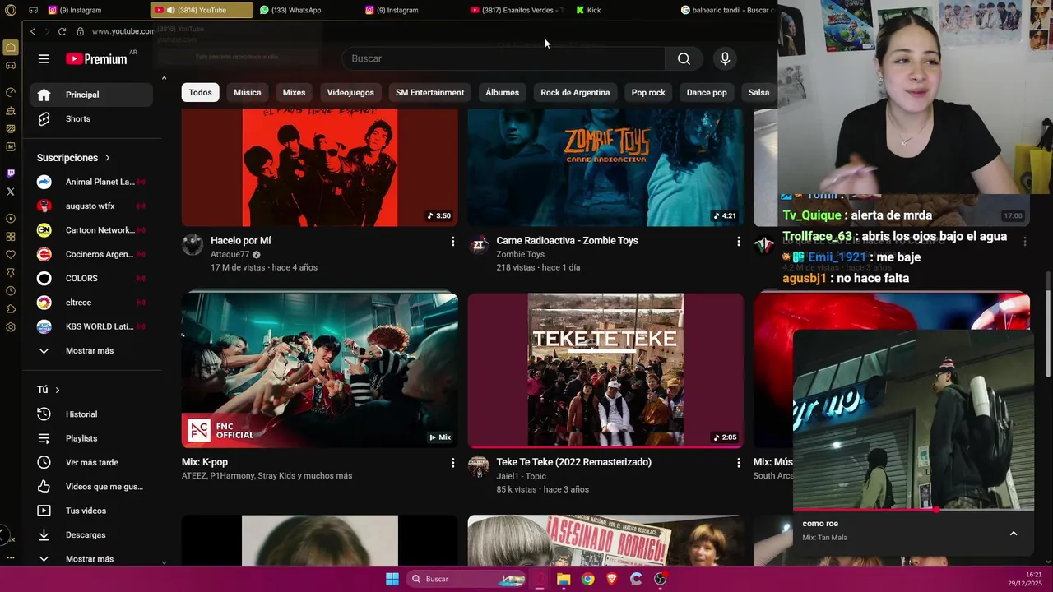Go back in browser history
Image resolution: width=1053 pixels, height=592 pixels.
click(x=33, y=31)
